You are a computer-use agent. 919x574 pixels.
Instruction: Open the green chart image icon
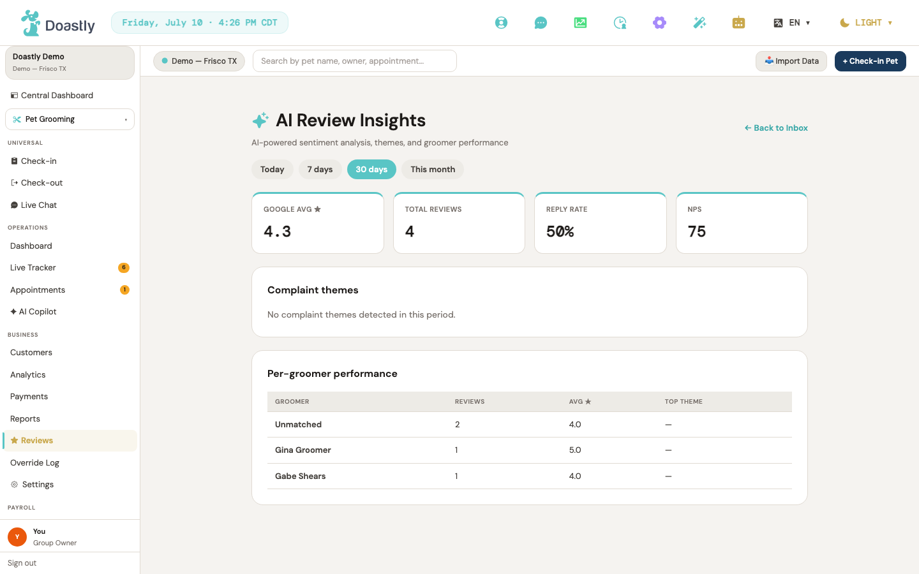coord(580,23)
